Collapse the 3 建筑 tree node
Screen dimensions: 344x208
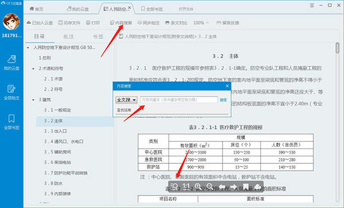tap(33, 100)
